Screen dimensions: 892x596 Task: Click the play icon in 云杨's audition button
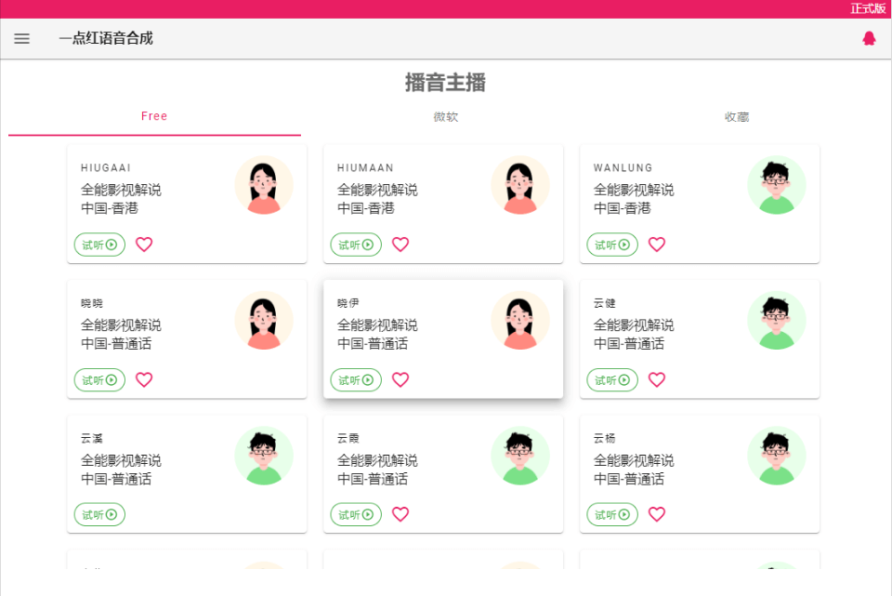[x=623, y=514]
